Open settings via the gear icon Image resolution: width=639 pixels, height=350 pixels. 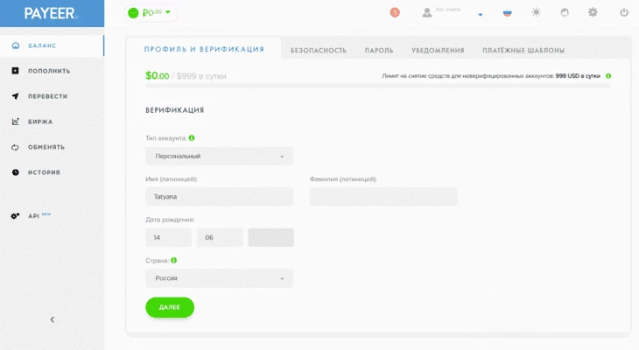593,12
